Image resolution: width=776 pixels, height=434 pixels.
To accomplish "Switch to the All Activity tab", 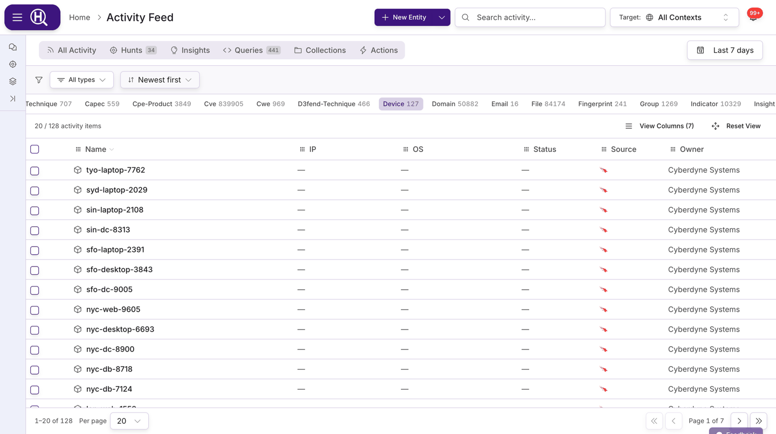I will click(x=71, y=50).
